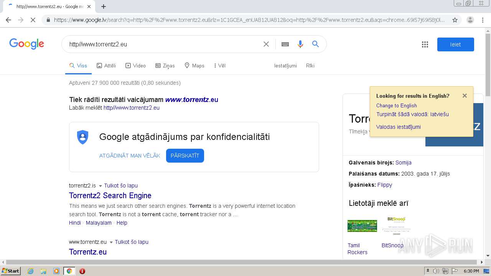Click the PĀRSKATĪT privacy review button
Screen dimensions: 491x276
tap(185, 156)
